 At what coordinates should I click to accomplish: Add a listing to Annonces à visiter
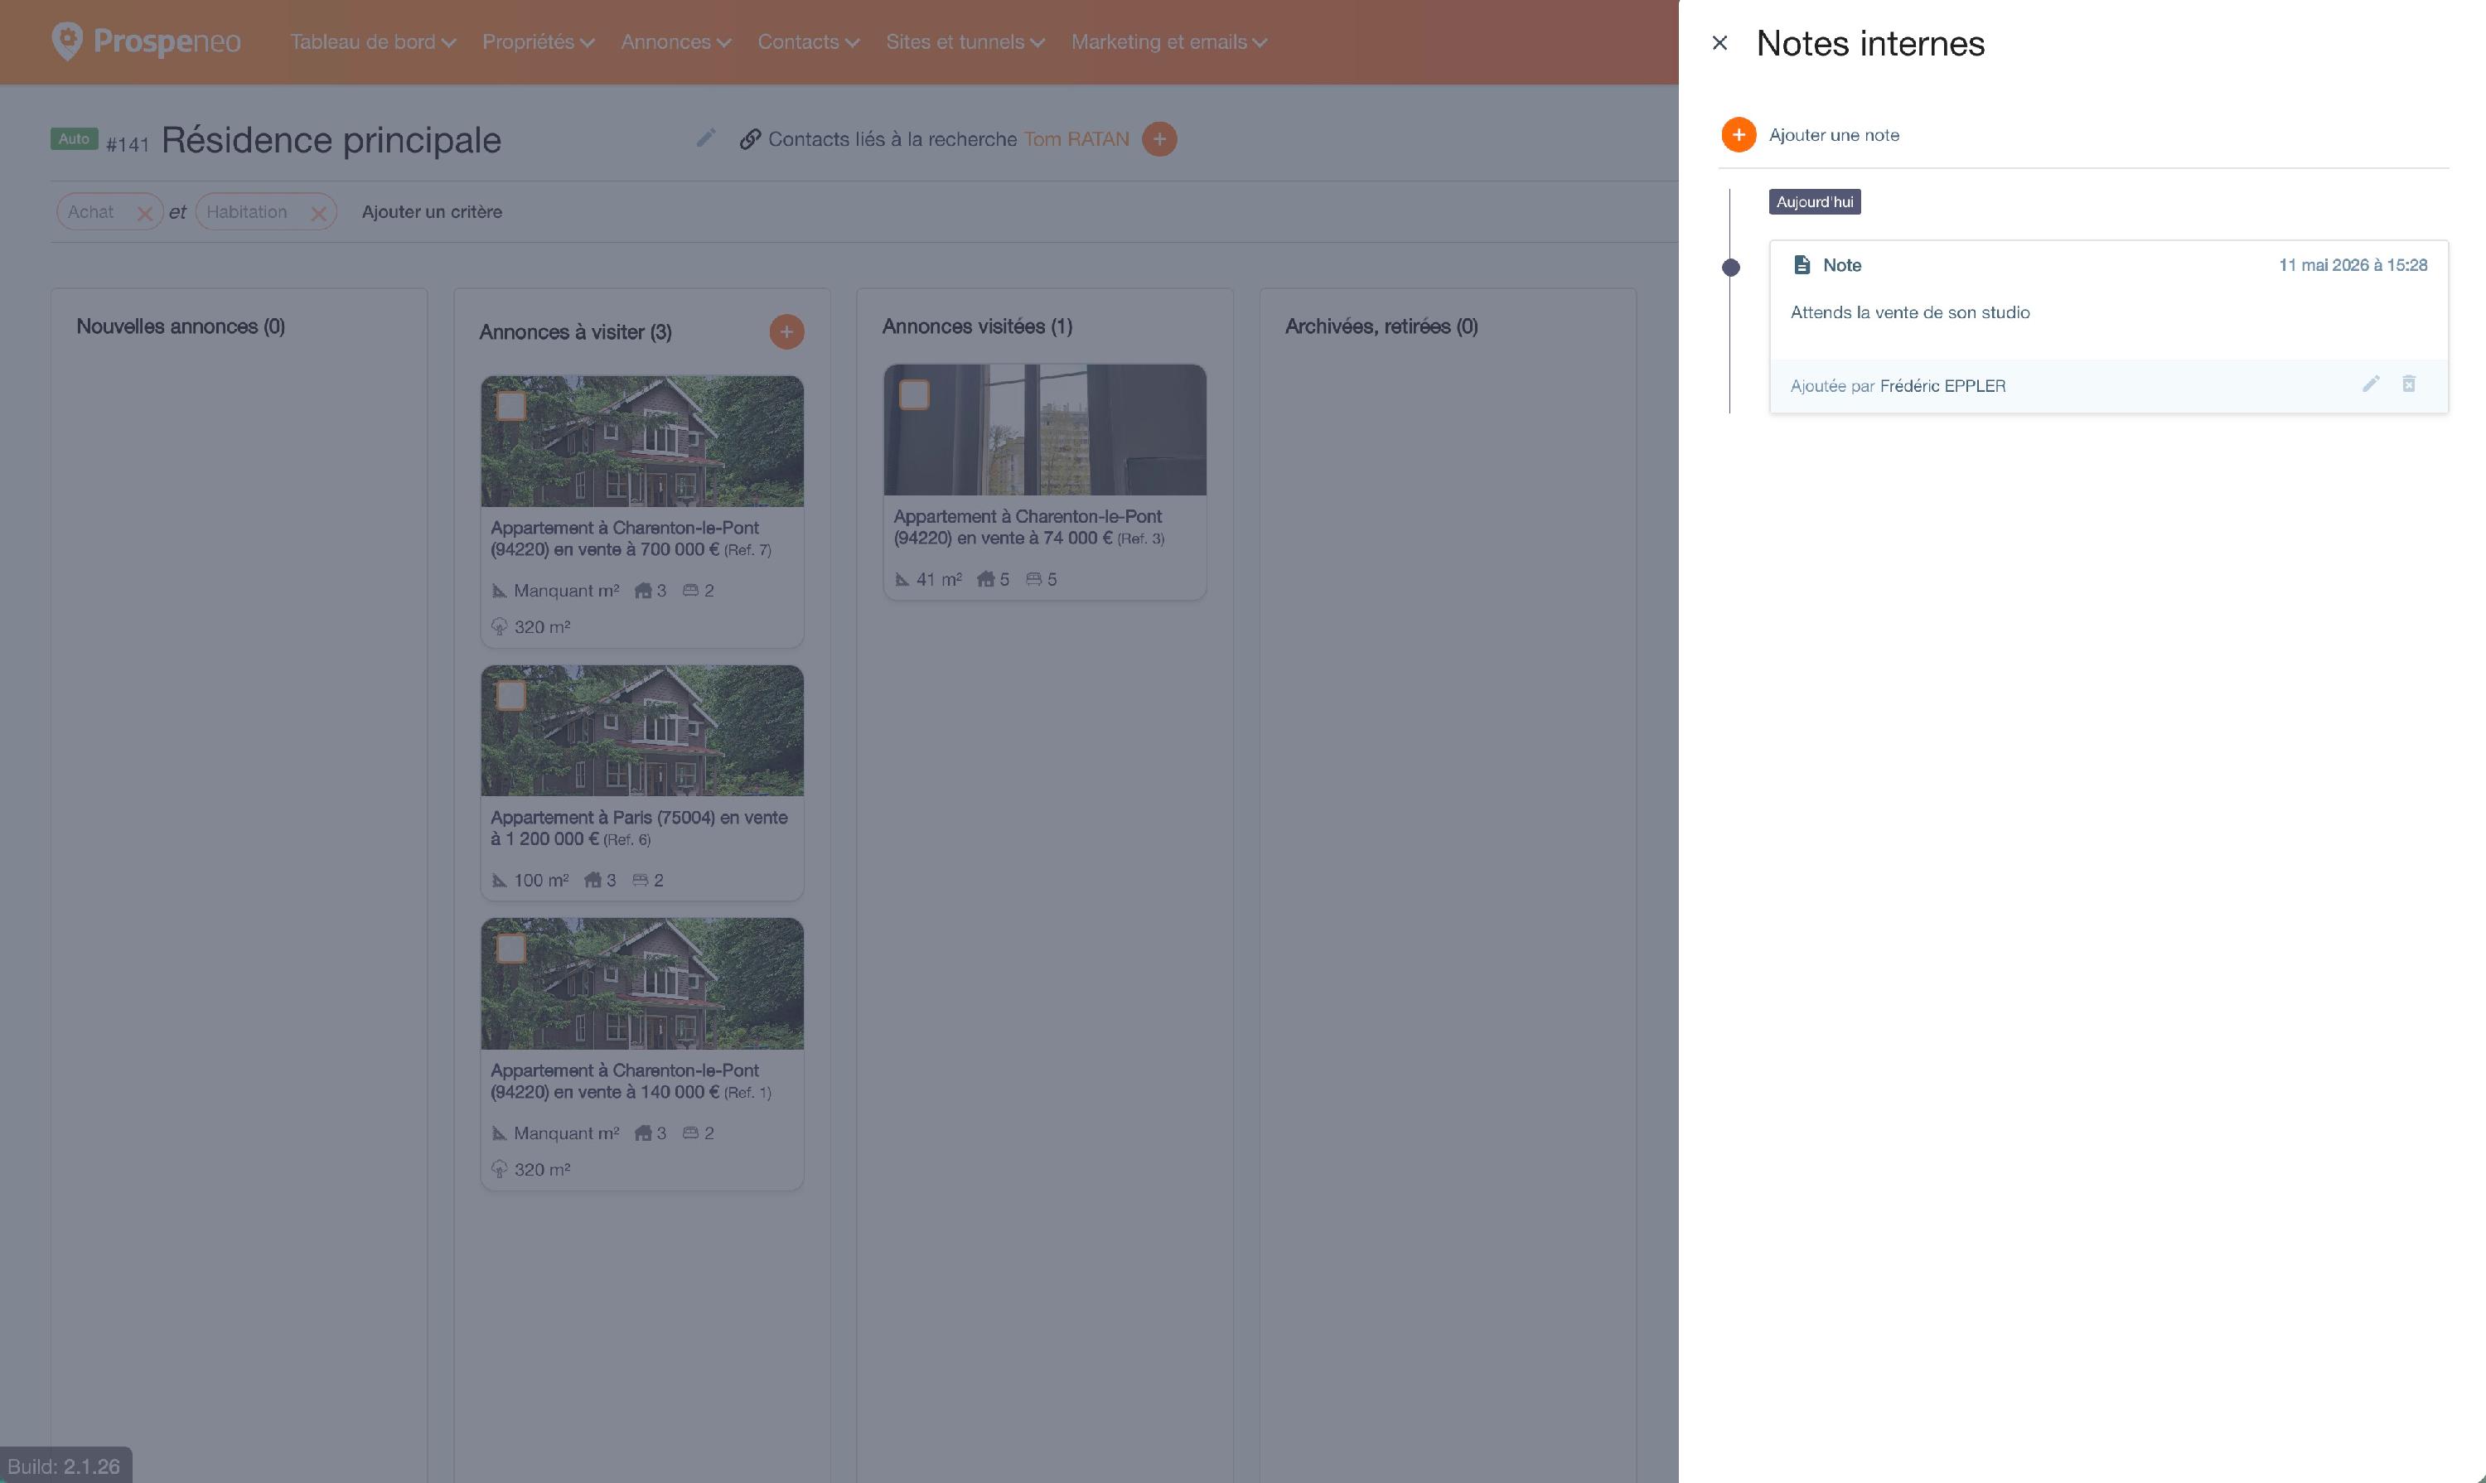(x=786, y=331)
